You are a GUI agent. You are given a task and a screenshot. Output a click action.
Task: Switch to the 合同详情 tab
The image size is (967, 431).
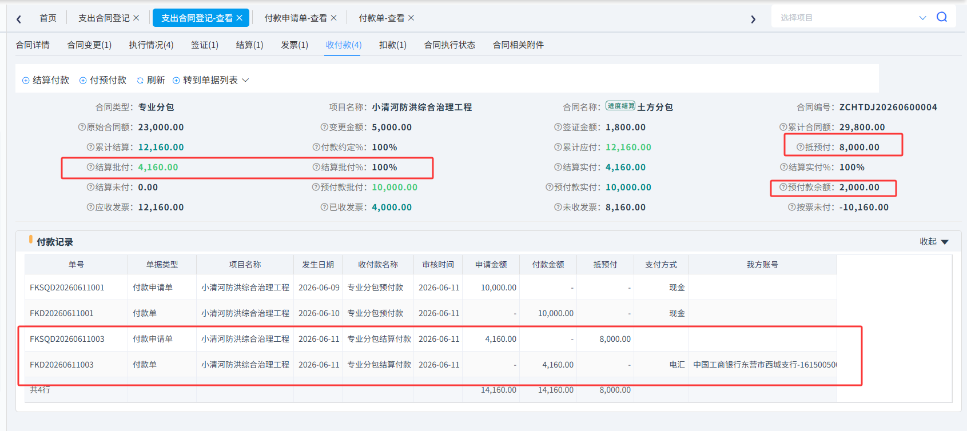[33, 45]
